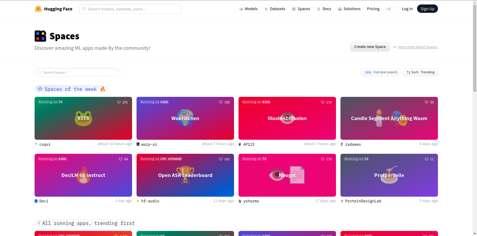Image resolution: width=477 pixels, height=236 pixels.
Task: Click the star icon beside Spaces of the week
Action: 40,89
